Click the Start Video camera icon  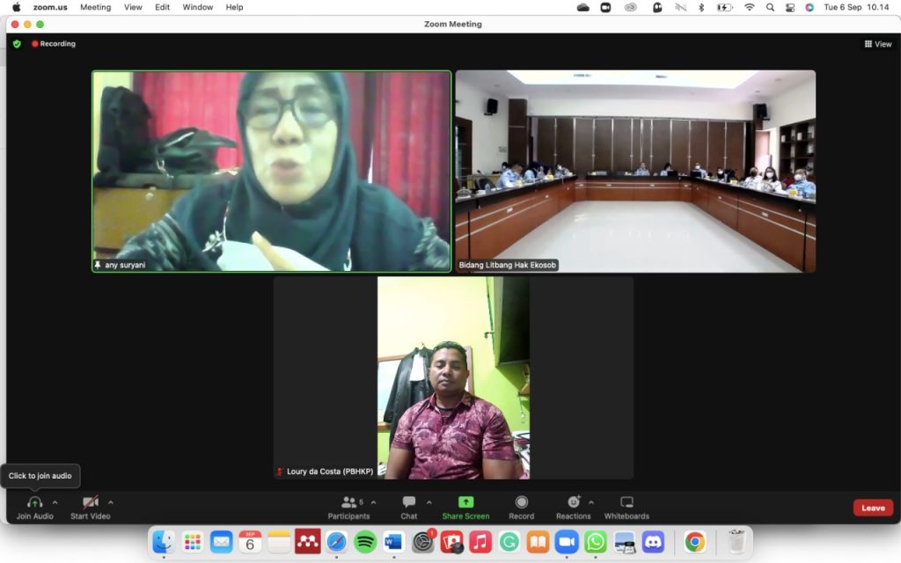click(91, 502)
